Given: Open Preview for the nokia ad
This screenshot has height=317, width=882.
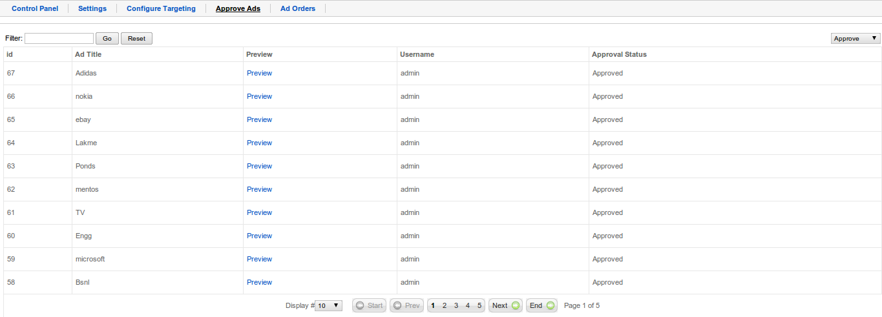Looking at the screenshot, I should 259,96.
